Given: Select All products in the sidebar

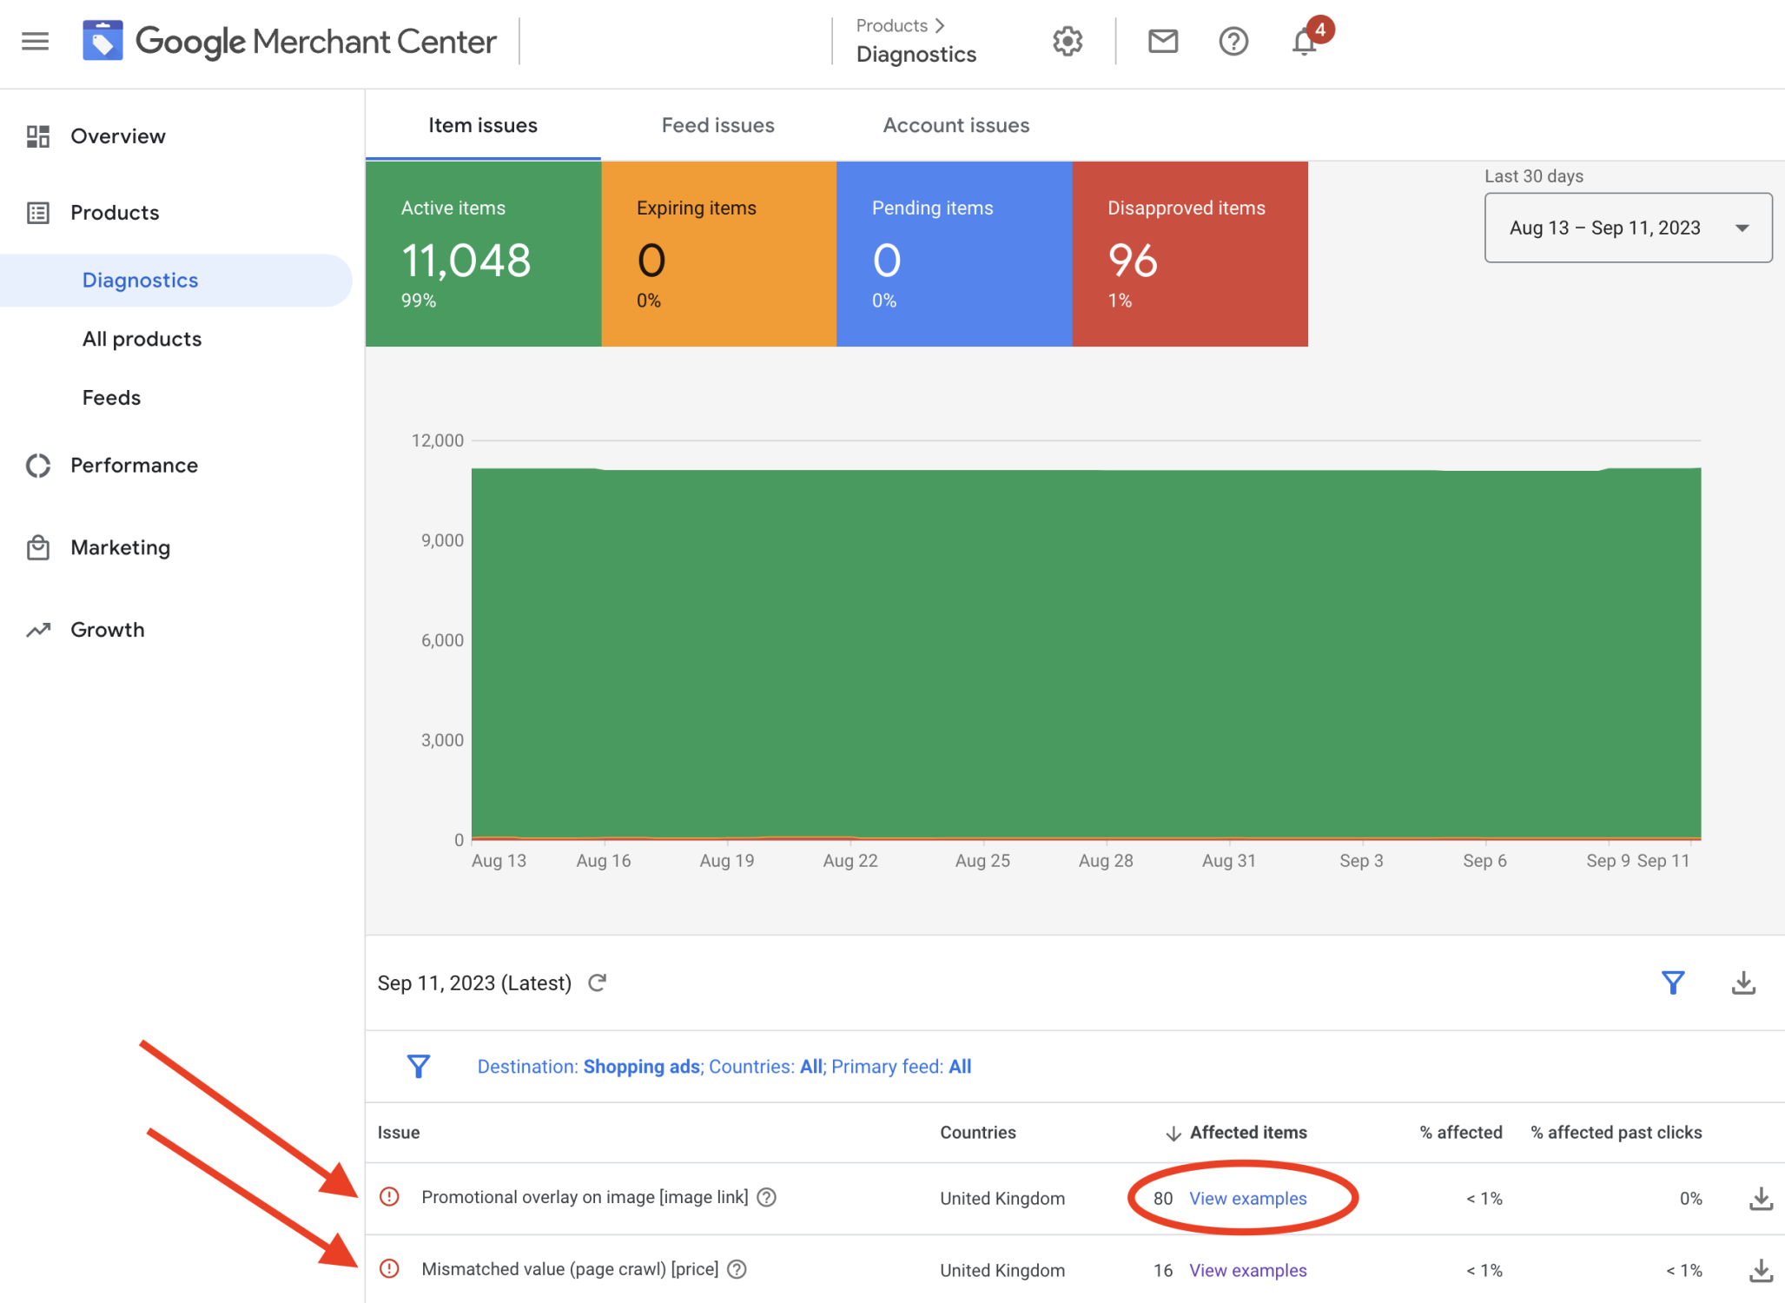Looking at the screenshot, I should [x=142, y=339].
